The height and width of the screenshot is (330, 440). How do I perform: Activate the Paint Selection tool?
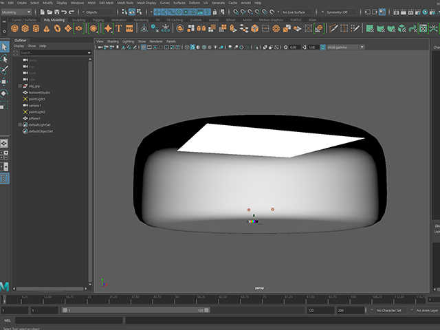[4, 70]
